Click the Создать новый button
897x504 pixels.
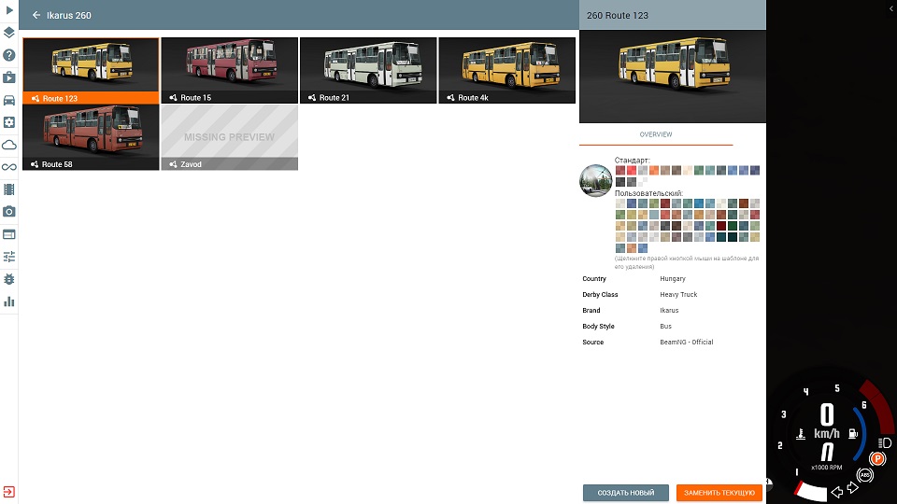tap(625, 493)
